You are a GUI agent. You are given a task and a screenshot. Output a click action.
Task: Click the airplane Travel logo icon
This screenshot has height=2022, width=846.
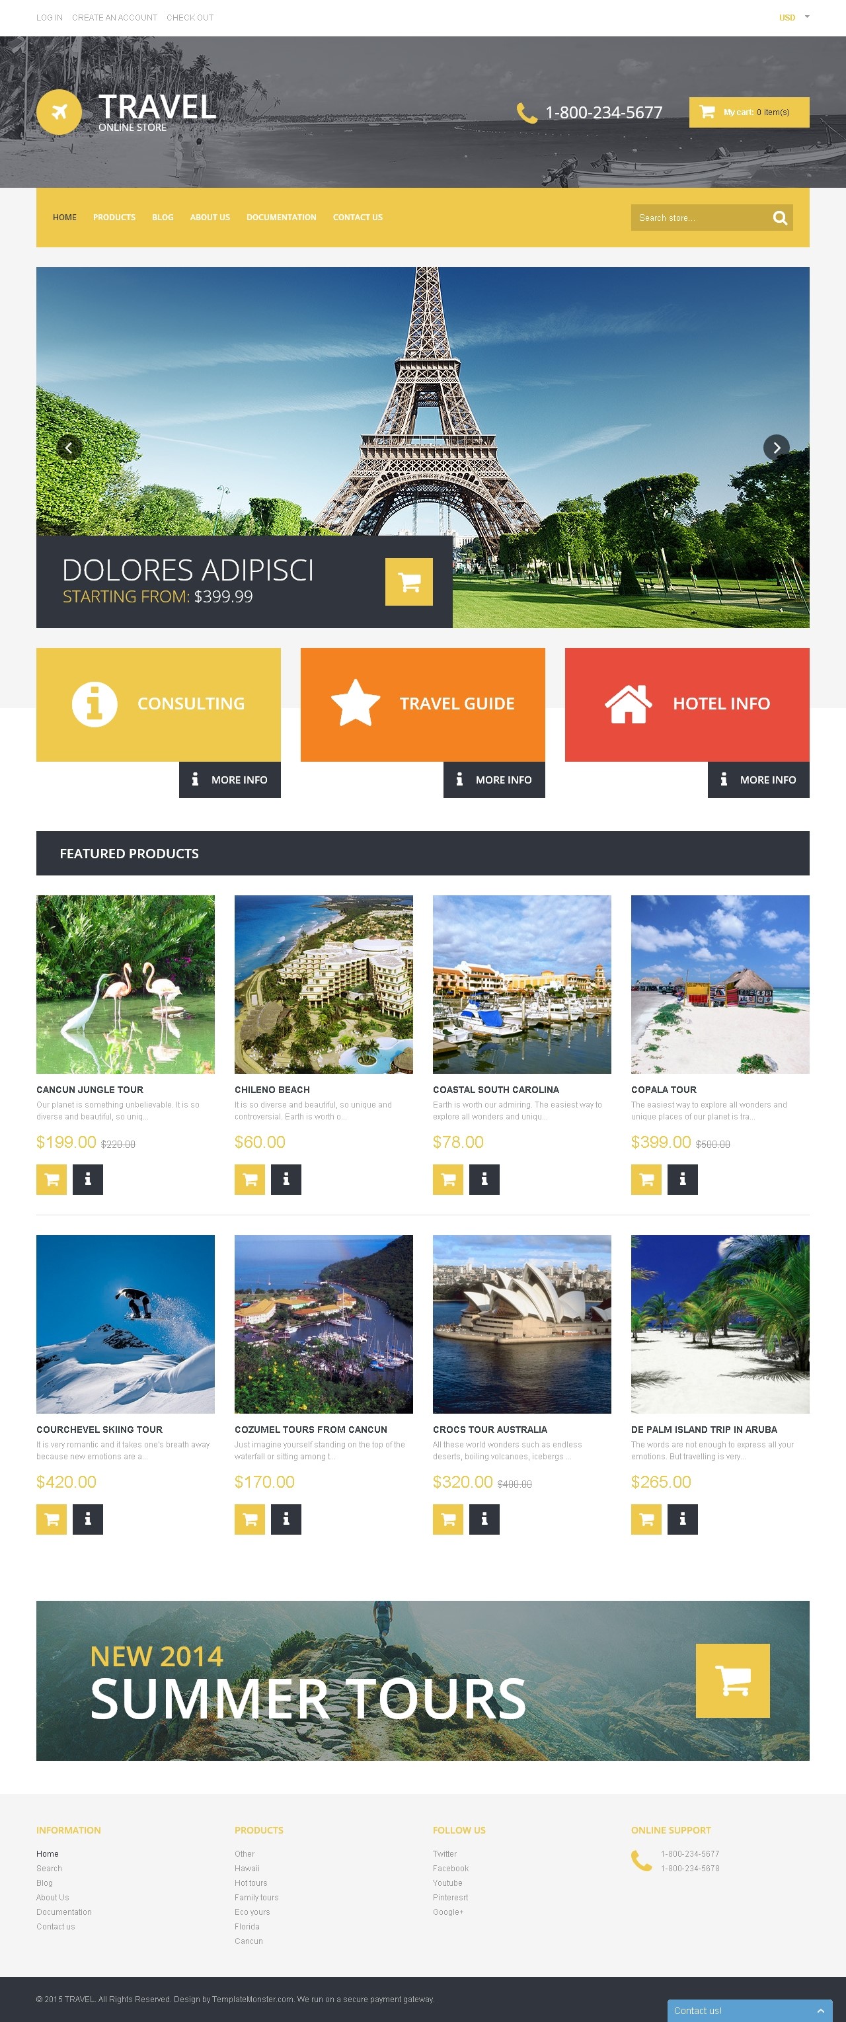click(x=59, y=112)
